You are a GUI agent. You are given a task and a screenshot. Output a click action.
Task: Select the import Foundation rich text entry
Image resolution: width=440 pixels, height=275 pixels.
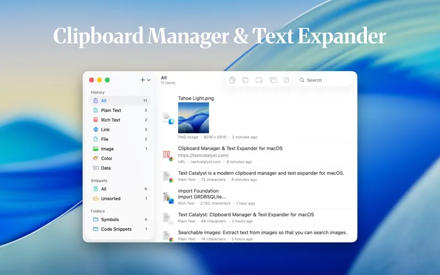tap(256, 197)
